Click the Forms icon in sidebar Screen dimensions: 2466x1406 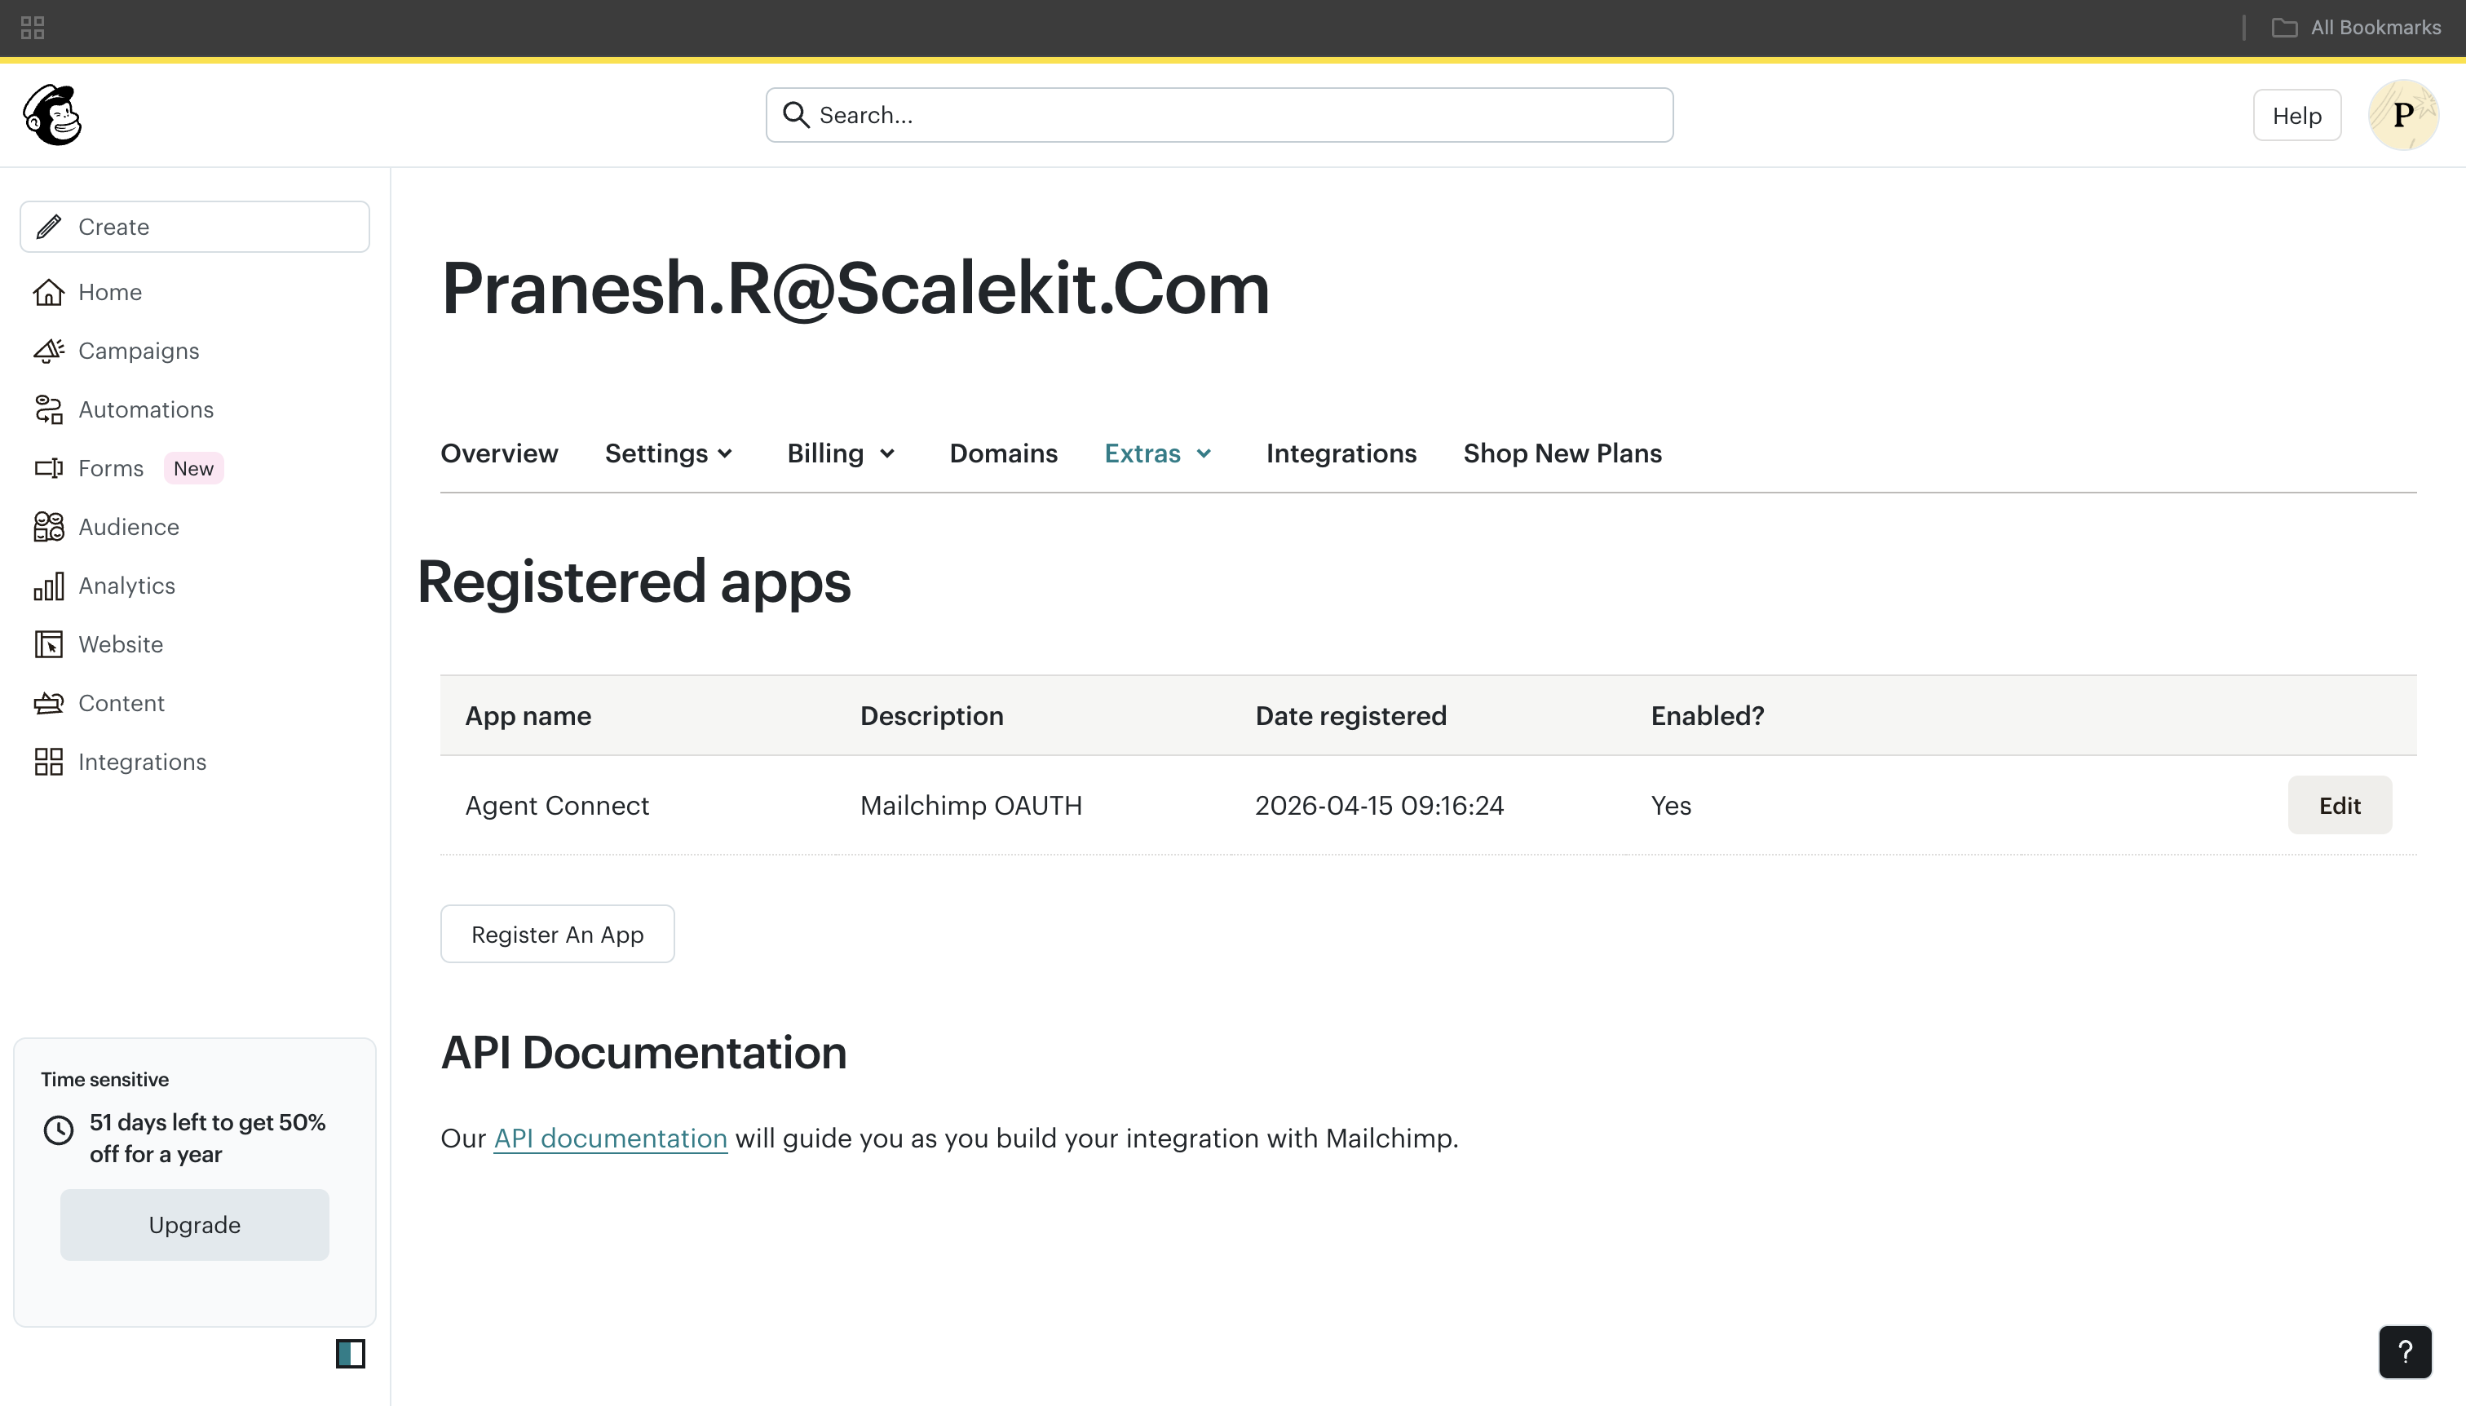click(x=48, y=468)
